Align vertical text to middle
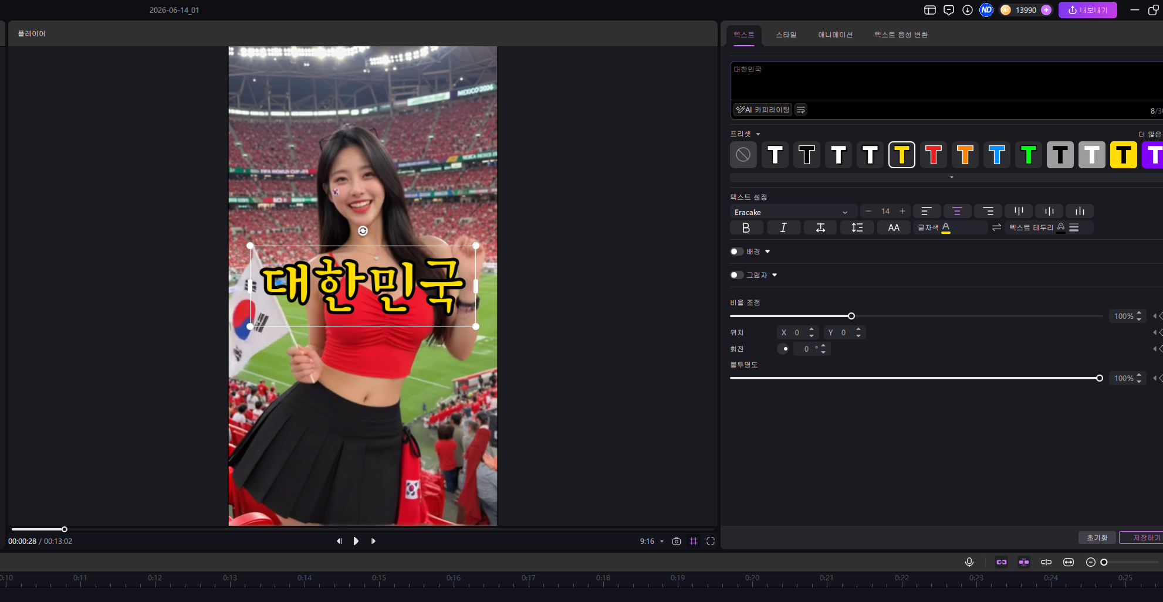 (1049, 211)
